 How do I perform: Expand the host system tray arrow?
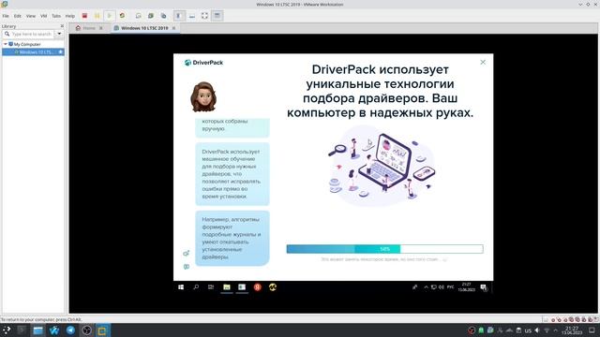coord(556,330)
